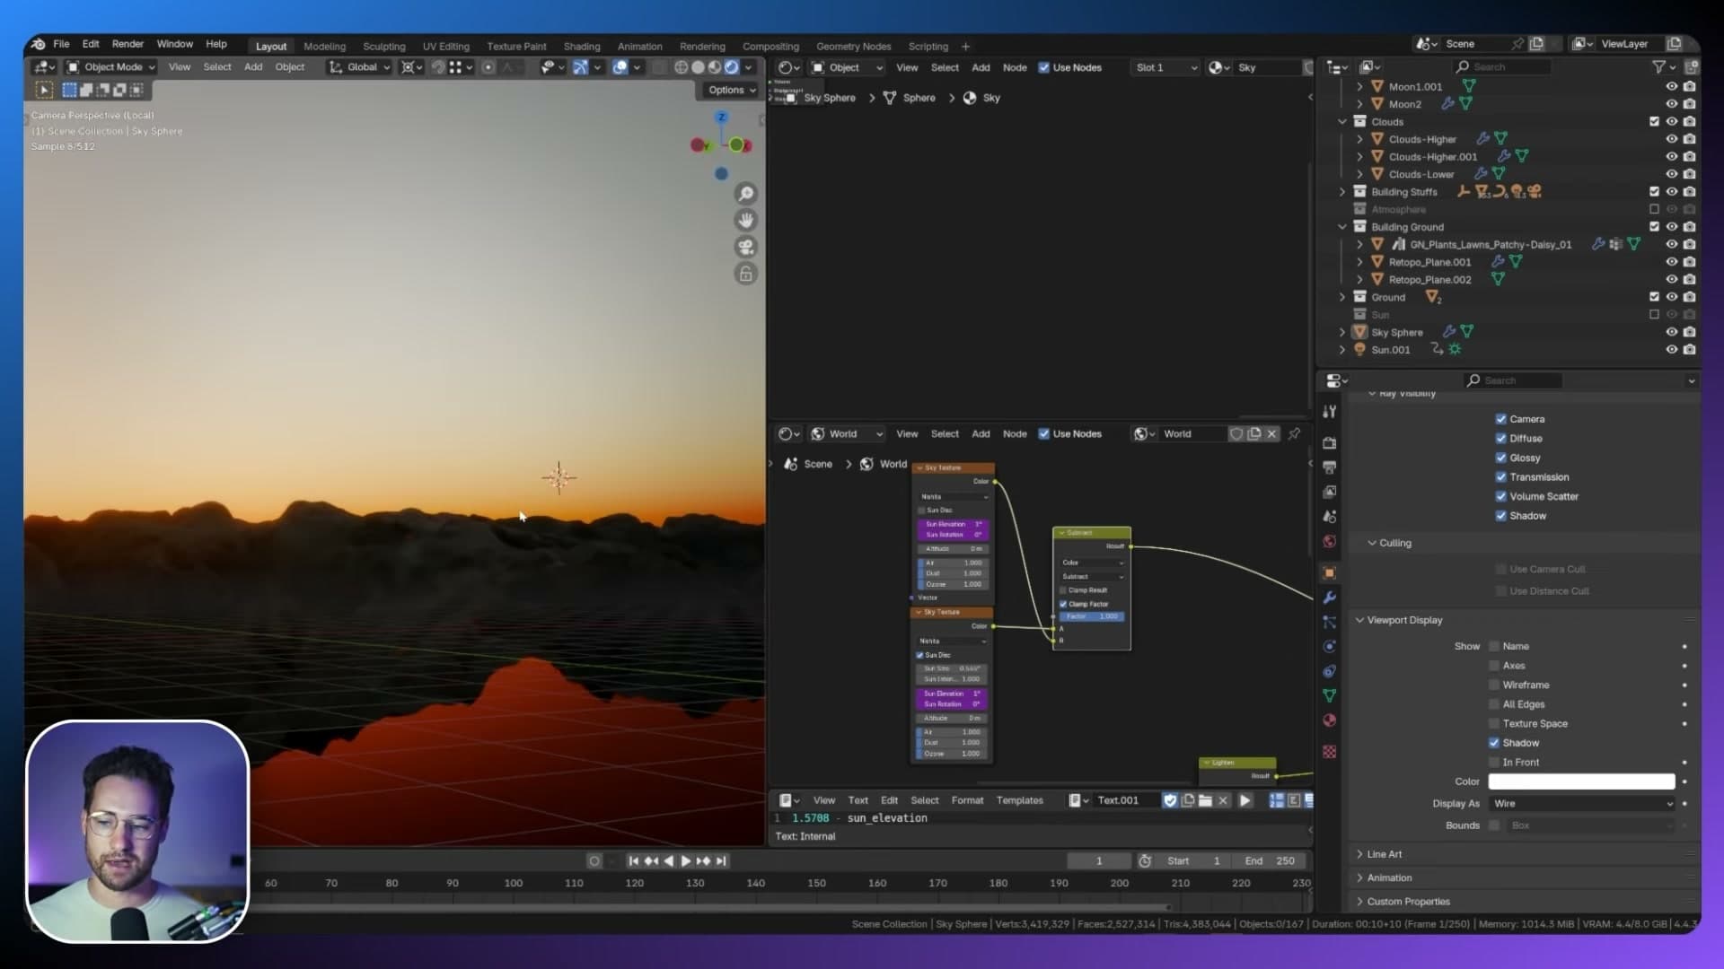The image size is (1724, 969).
Task: Click the current frame number field
Action: [1098, 861]
